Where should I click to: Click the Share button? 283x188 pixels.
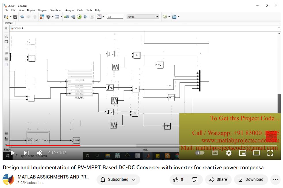pyautogui.click(x=218, y=180)
